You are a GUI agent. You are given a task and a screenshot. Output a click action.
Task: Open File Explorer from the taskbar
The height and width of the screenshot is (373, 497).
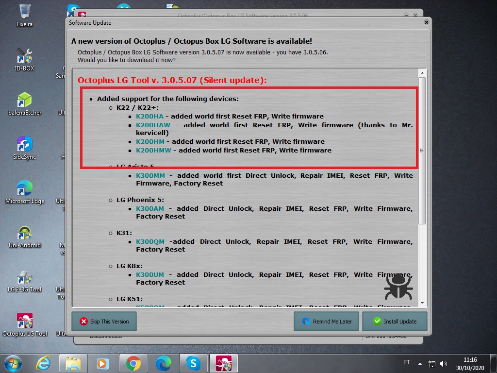coord(73,363)
